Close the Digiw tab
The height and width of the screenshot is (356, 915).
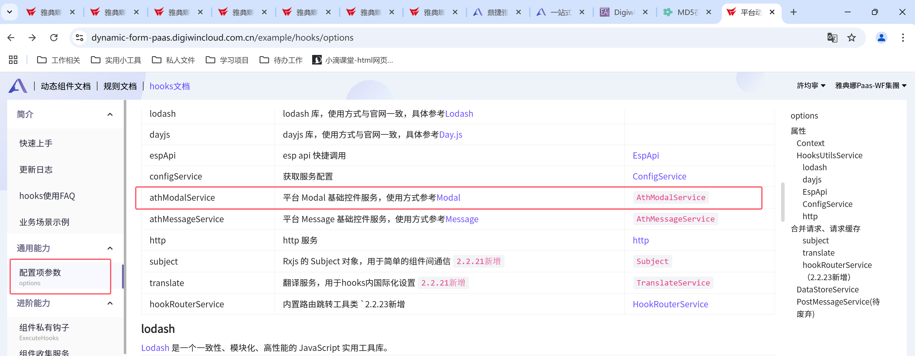[645, 12]
